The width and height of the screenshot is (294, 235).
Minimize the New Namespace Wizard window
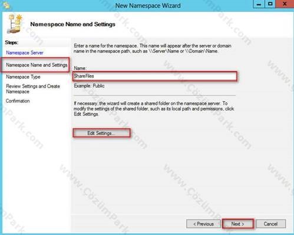pos(259,4)
